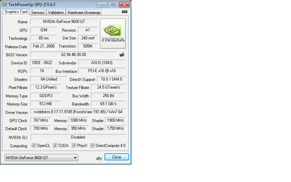
Task: Click the BIOS Version field 62.94.4B.00.00
Action: 73,55
